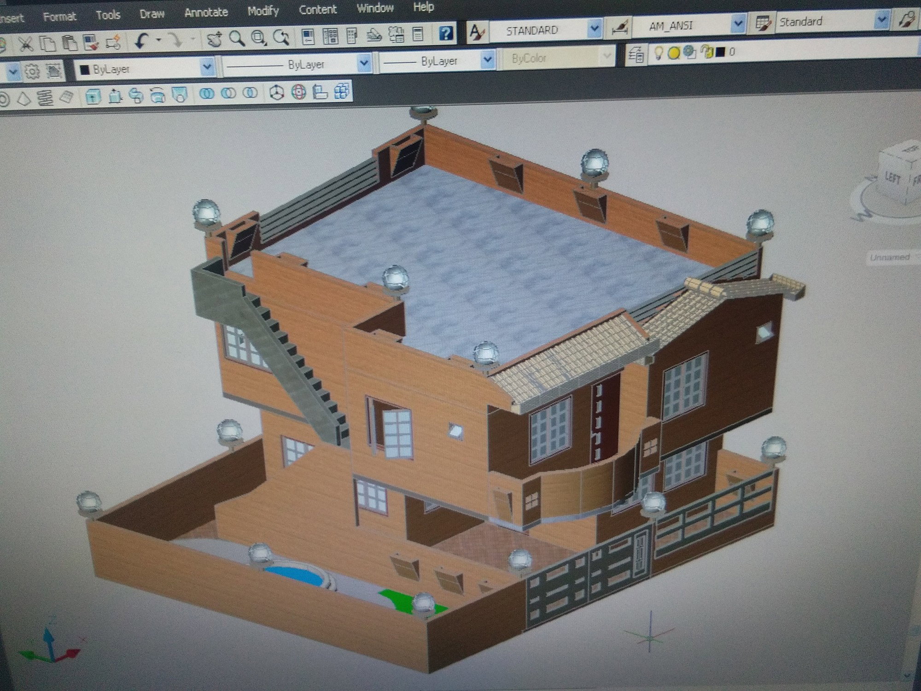Open the Tool Palettes window icon

pyautogui.click(x=351, y=35)
